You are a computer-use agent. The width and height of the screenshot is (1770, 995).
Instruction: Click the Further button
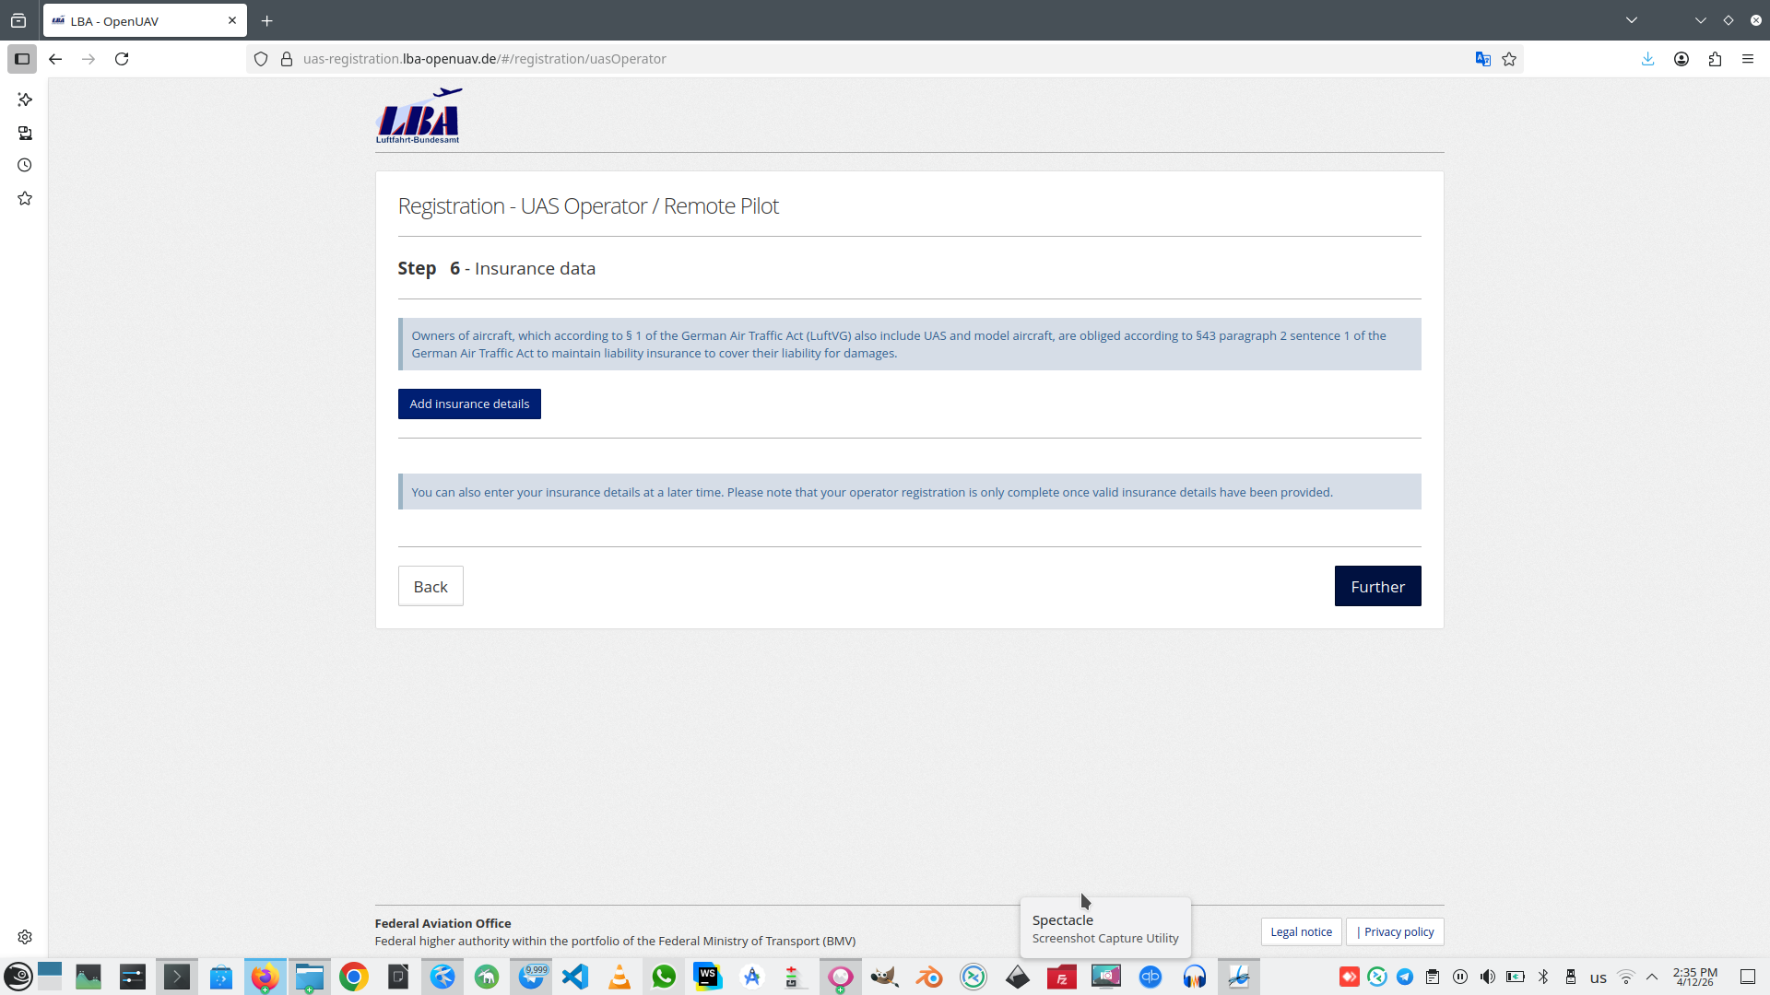point(1377,586)
